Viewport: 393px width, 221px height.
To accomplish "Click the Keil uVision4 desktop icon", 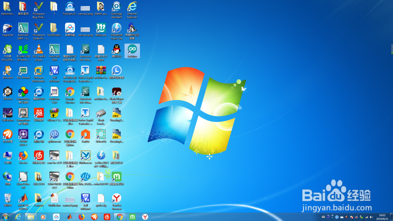I will click(x=85, y=202).
